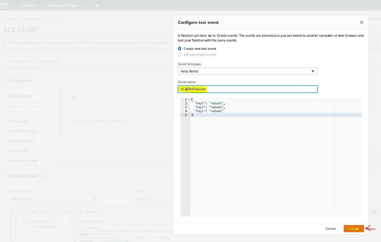This screenshot has height=242, width=381.
Task: Switch to the Monitoring tab
Action: 49,61
